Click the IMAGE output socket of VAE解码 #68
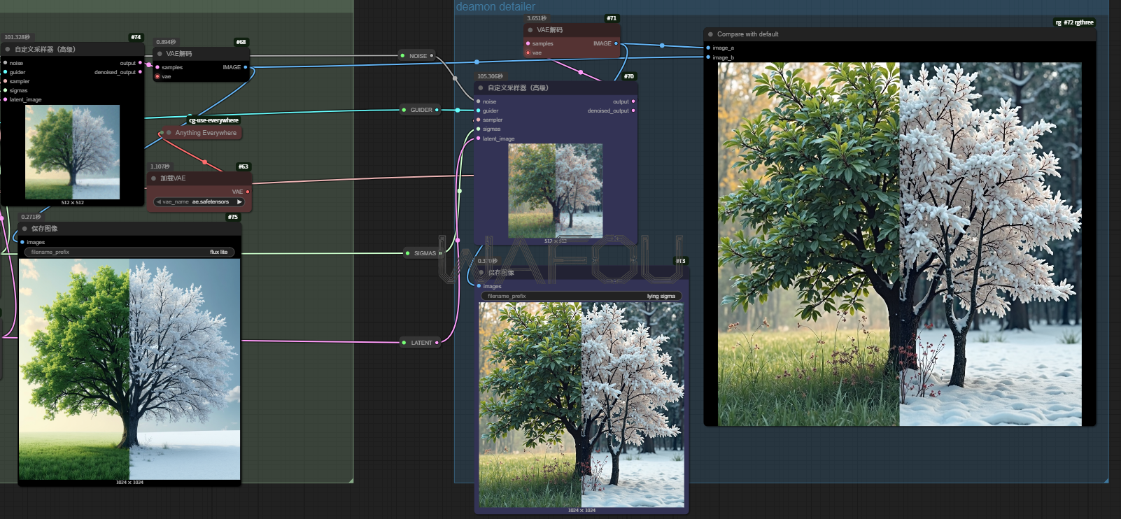 point(245,67)
